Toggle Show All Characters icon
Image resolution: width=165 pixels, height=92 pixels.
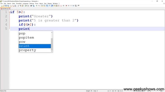click(x=49, y=6)
